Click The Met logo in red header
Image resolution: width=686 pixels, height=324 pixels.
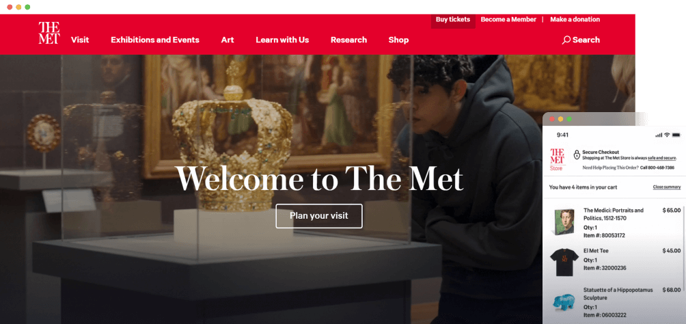49,33
